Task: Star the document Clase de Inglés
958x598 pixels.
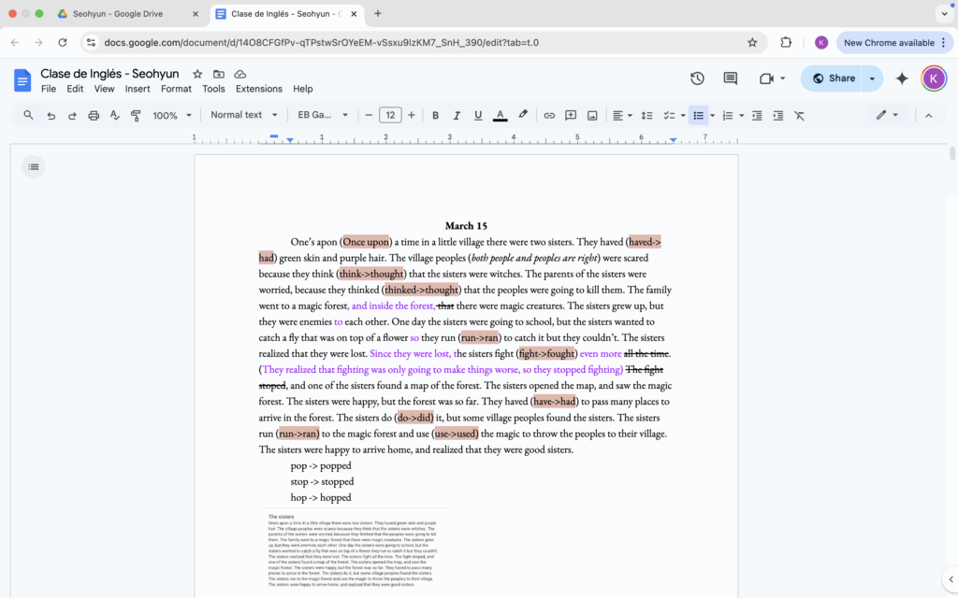Action: pos(197,74)
